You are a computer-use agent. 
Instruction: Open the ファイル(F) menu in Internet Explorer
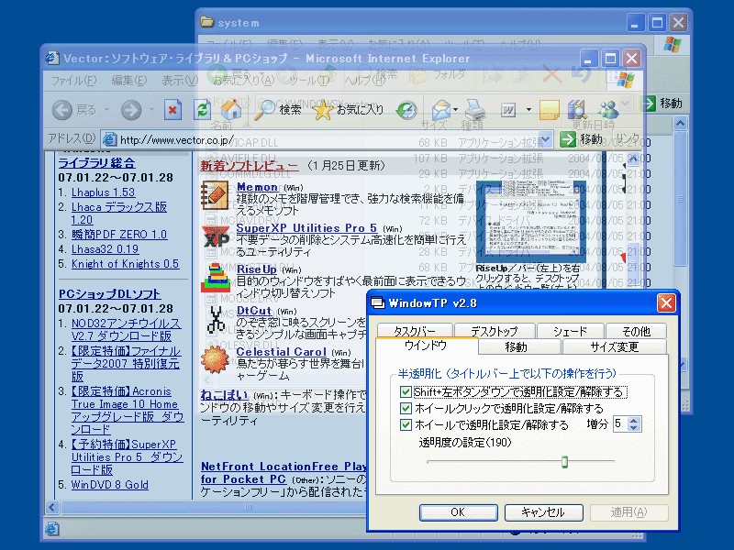(x=73, y=81)
